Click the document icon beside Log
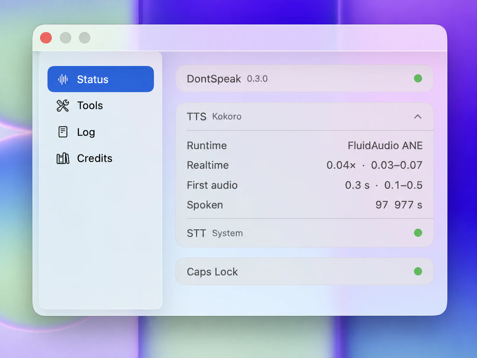 tap(63, 132)
